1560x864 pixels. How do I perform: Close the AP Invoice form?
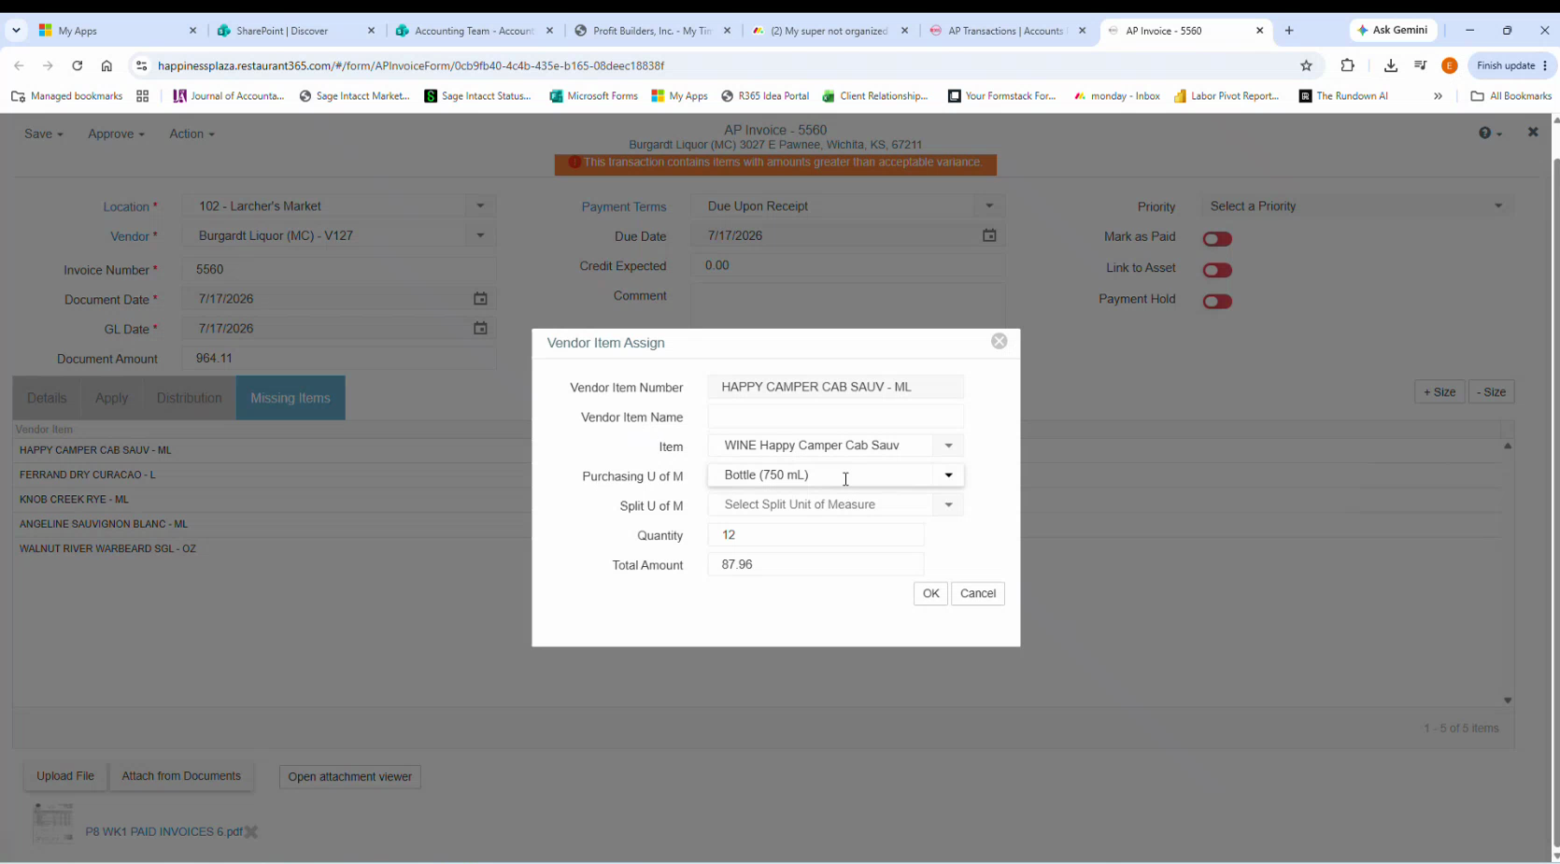coord(1533,132)
